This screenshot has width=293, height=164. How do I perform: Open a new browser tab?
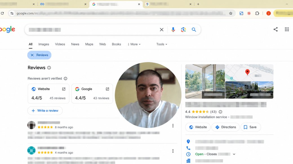click(198, 4)
